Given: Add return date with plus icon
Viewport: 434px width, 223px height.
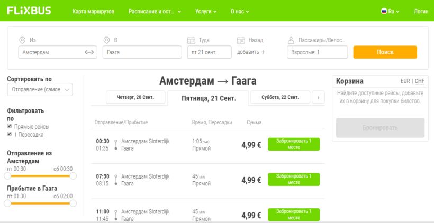Looking at the screenshot, I should click(x=263, y=52).
